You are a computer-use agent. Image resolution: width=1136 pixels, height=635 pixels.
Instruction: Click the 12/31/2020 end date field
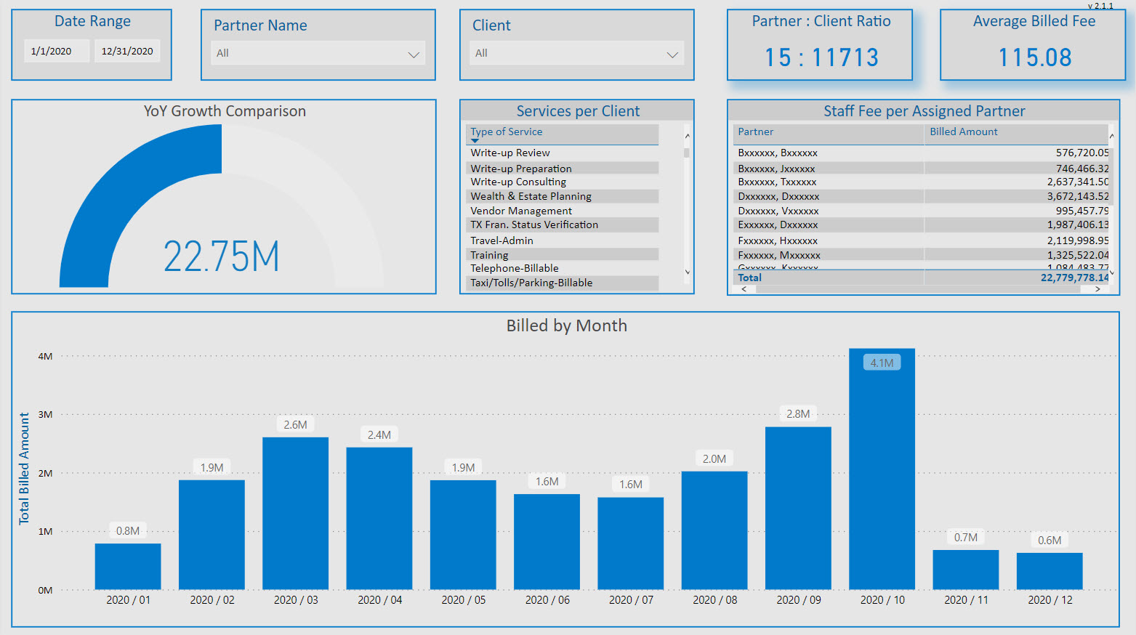(x=127, y=50)
